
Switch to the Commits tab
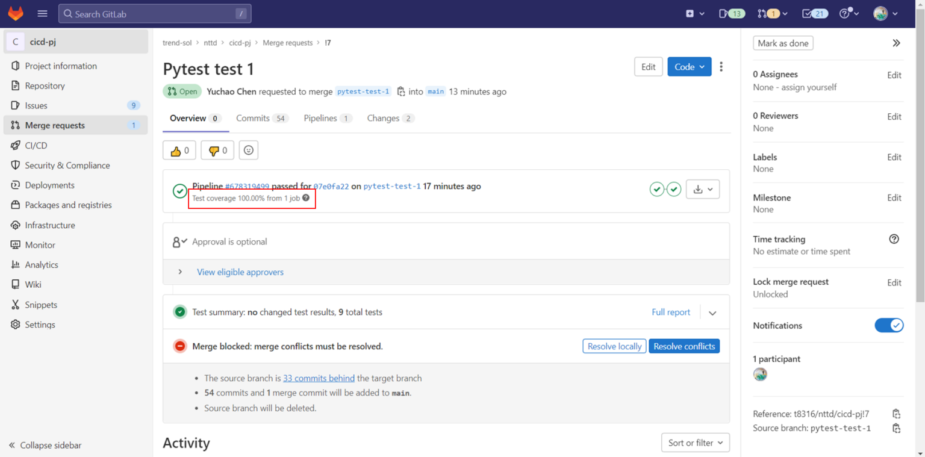[x=254, y=118]
